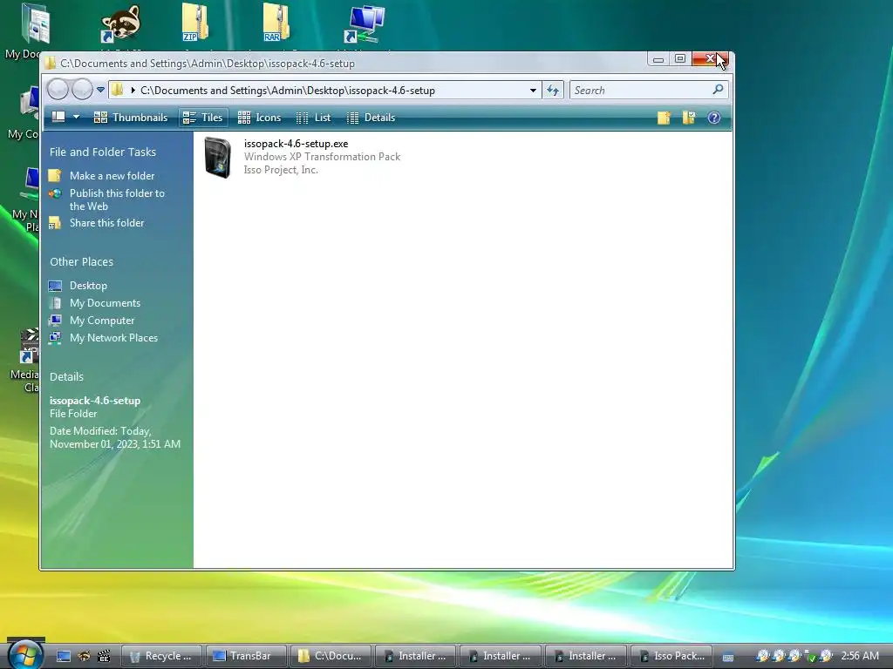Viewport: 893px width, 669px height.
Task: Switch to Tiles view
Action: pyautogui.click(x=202, y=118)
